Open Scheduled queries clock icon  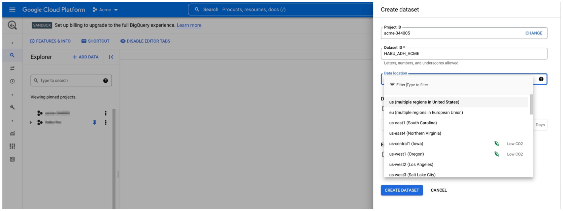click(12, 81)
